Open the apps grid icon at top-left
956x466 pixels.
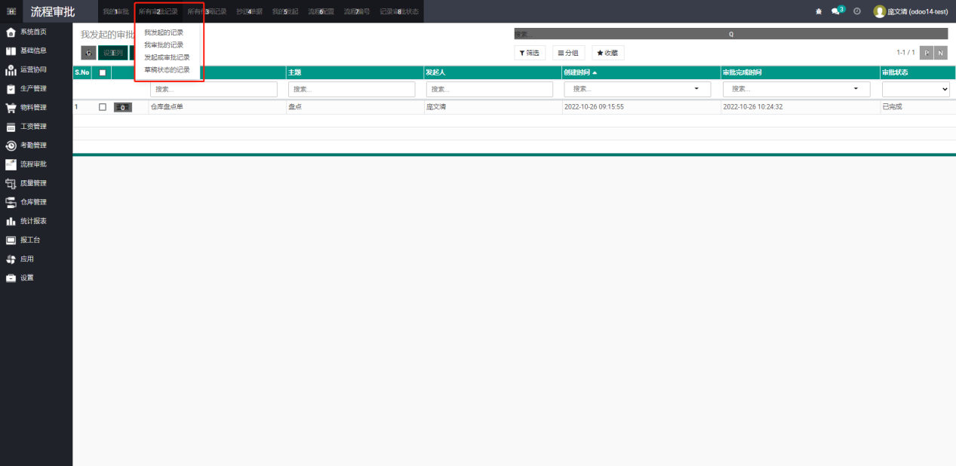[11, 11]
